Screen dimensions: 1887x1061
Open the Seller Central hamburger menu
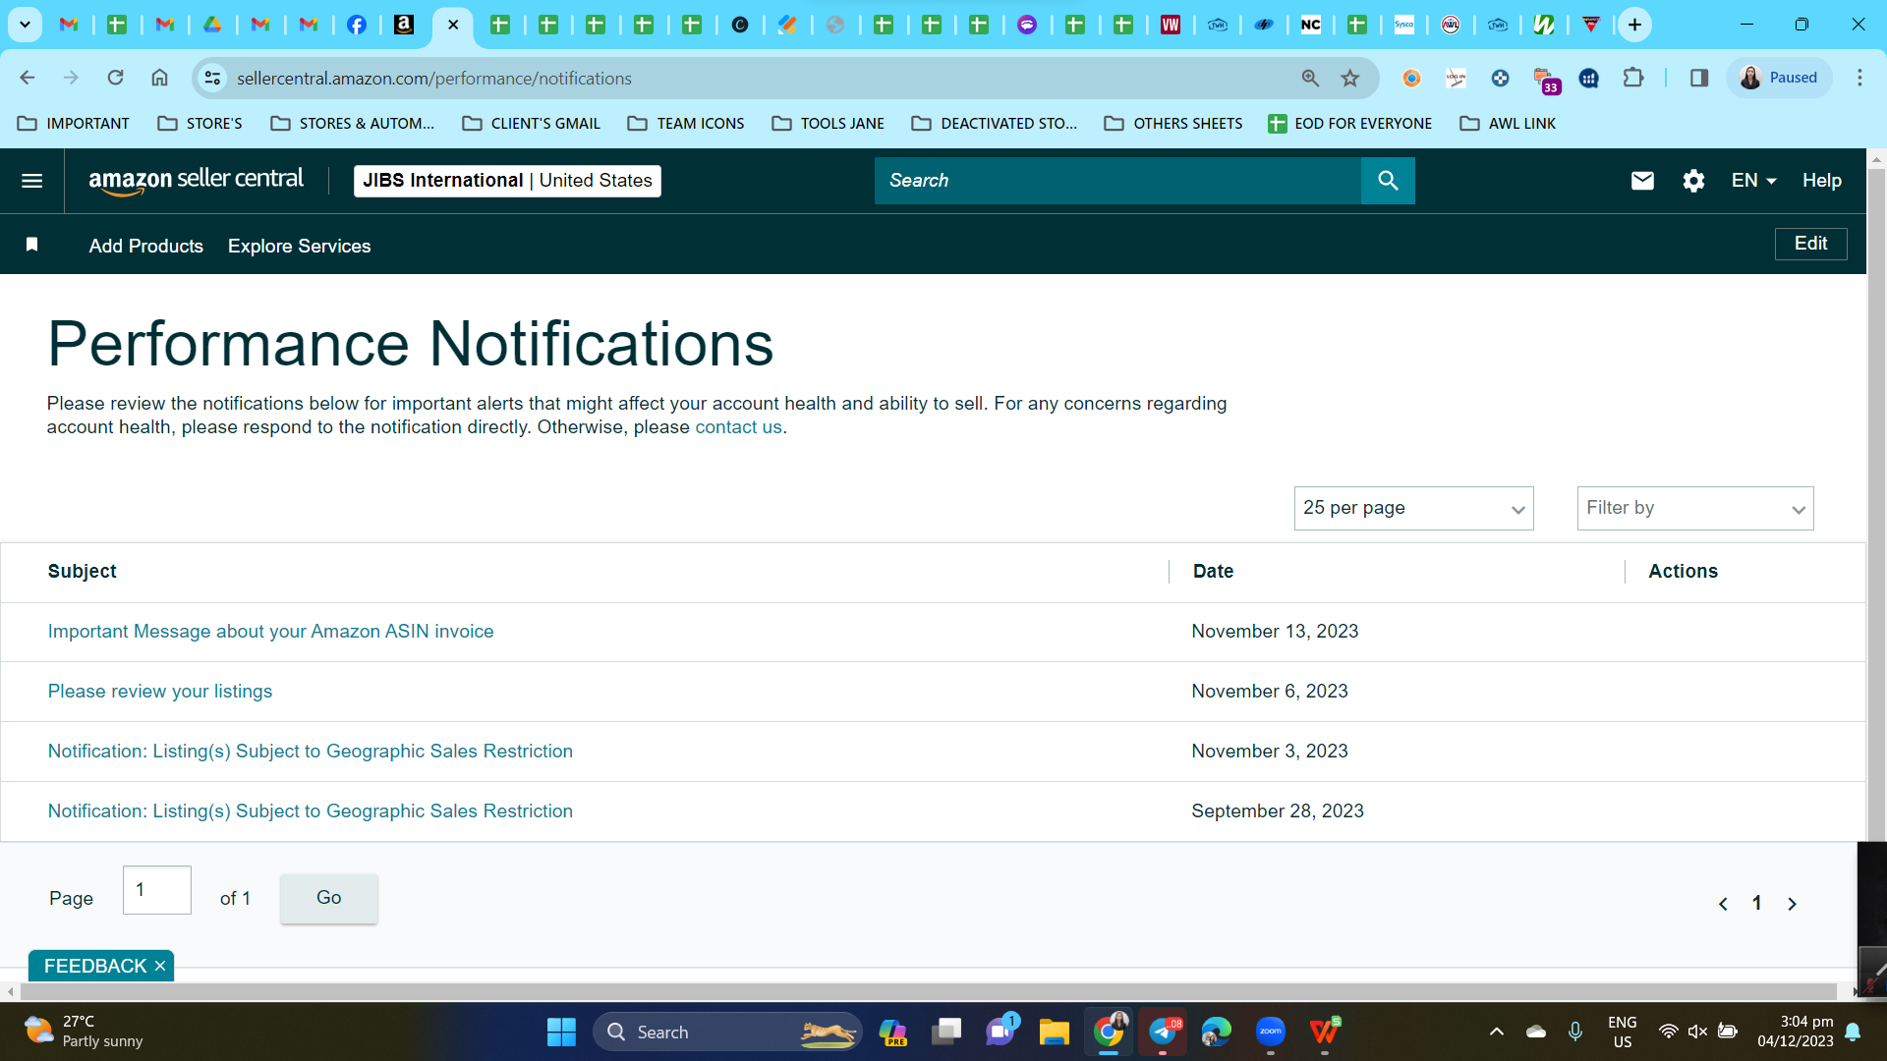31,181
